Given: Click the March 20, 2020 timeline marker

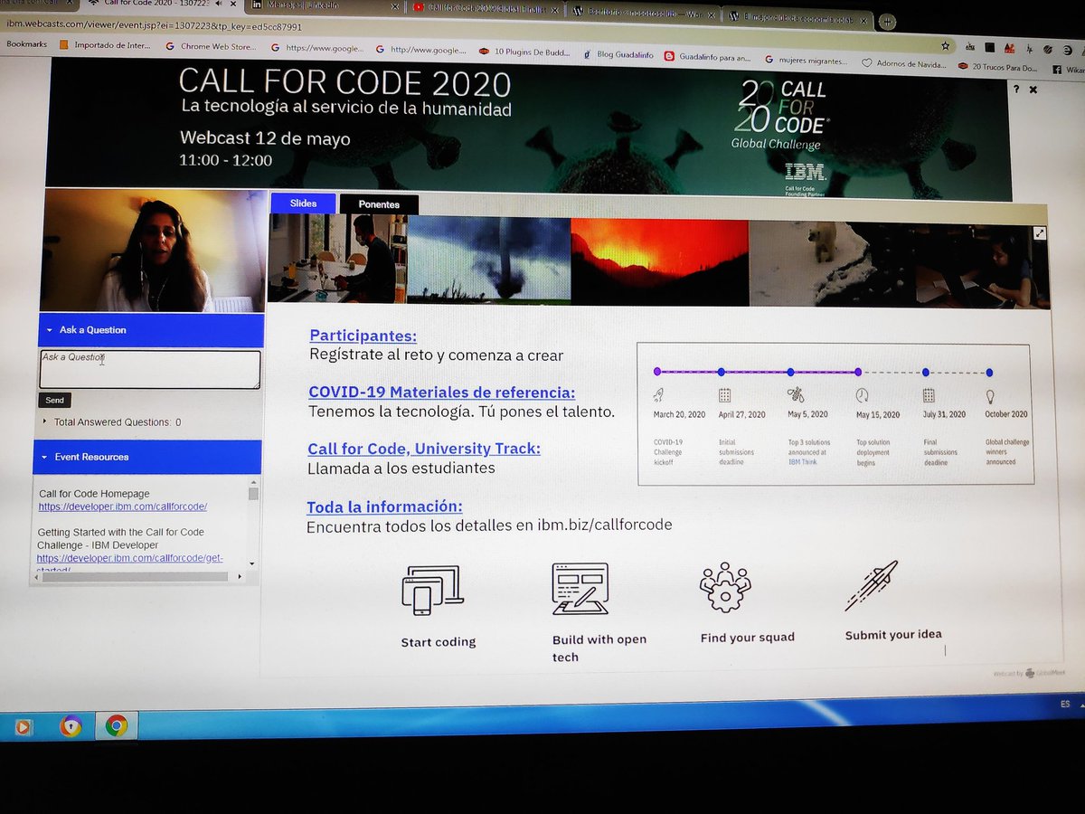Looking at the screenshot, I should click(657, 371).
